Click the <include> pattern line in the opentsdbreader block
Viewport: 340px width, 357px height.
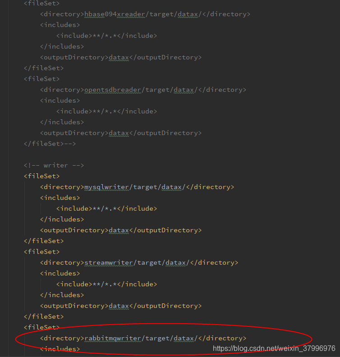click(x=106, y=111)
